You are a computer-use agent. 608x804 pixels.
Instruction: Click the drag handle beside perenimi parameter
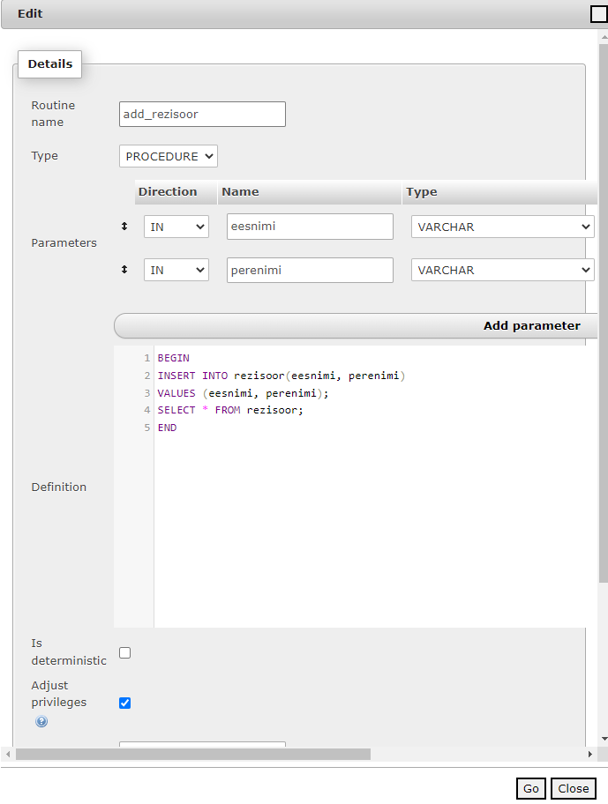pos(124,269)
